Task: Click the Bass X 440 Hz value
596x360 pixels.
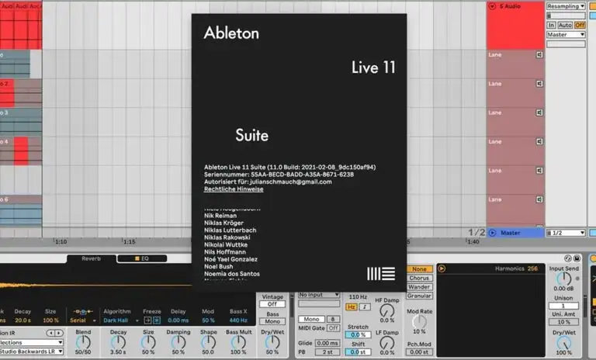Action: coord(238,320)
